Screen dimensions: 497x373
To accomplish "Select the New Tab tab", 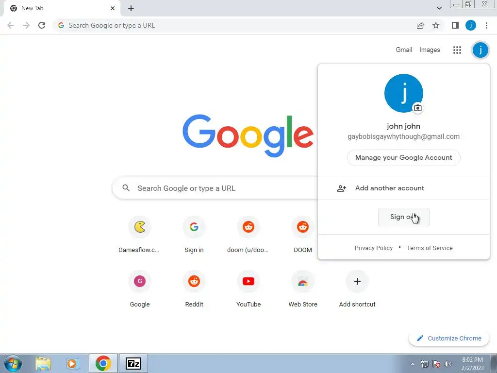I will point(62,8).
